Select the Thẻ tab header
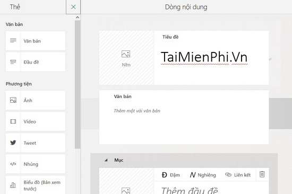 [15, 7]
